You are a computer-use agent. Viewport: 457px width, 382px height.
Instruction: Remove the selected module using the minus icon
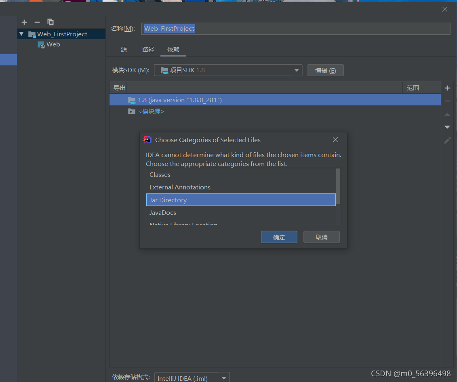coord(37,22)
